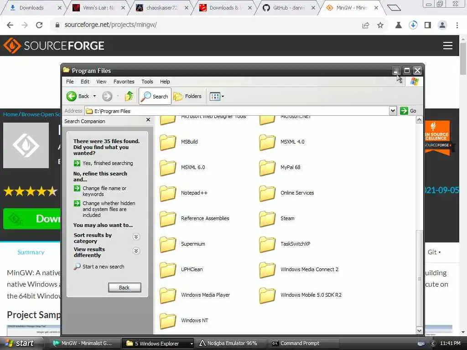
Task: Open the View menu in Explorer
Action: (x=101, y=82)
